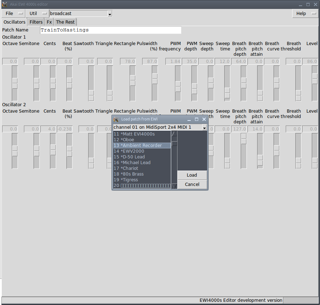Viewport: 320px width, 305px height.
Task: Select patch 20 in the list
Action: [142, 186]
